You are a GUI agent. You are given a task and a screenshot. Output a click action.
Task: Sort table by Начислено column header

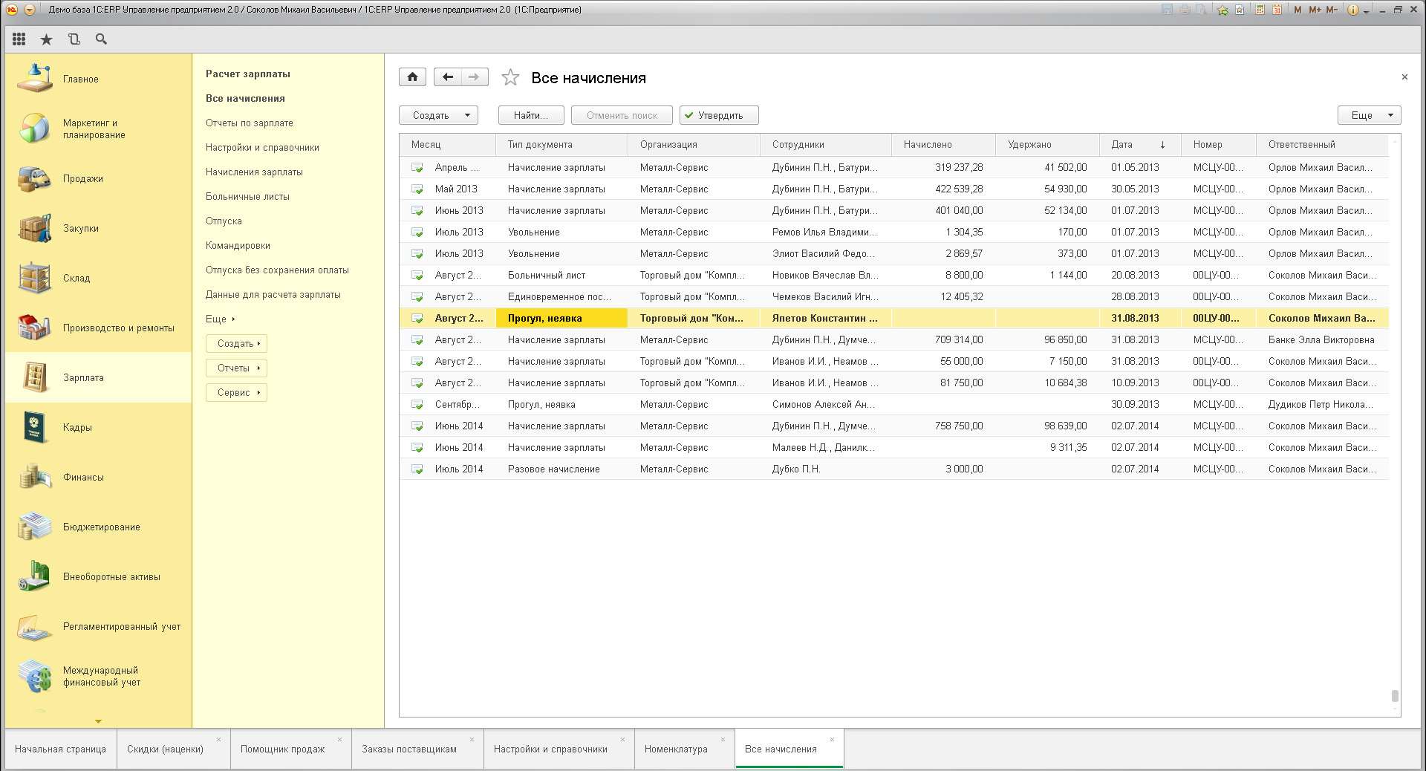[942, 145]
